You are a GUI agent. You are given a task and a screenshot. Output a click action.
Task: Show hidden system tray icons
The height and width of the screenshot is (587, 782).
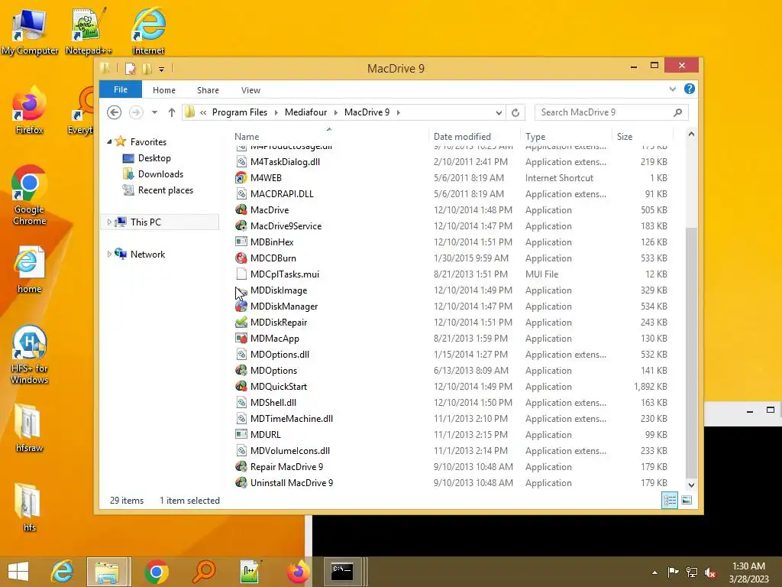[654, 572]
